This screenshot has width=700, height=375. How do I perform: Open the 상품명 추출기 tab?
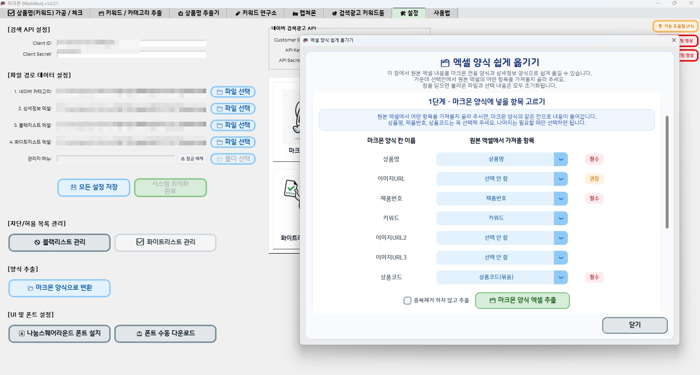pyautogui.click(x=199, y=13)
